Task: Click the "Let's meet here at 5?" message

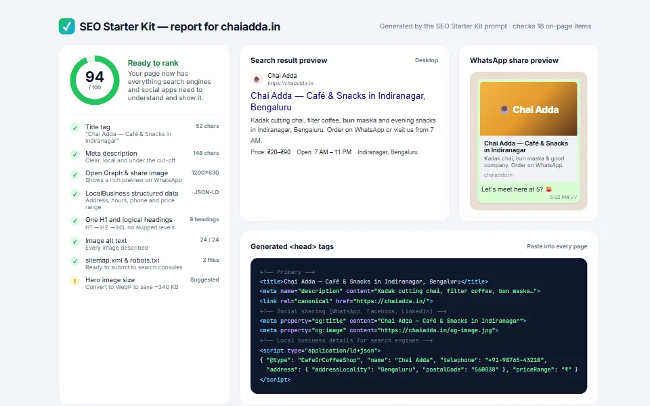Action: (x=517, y=189)
